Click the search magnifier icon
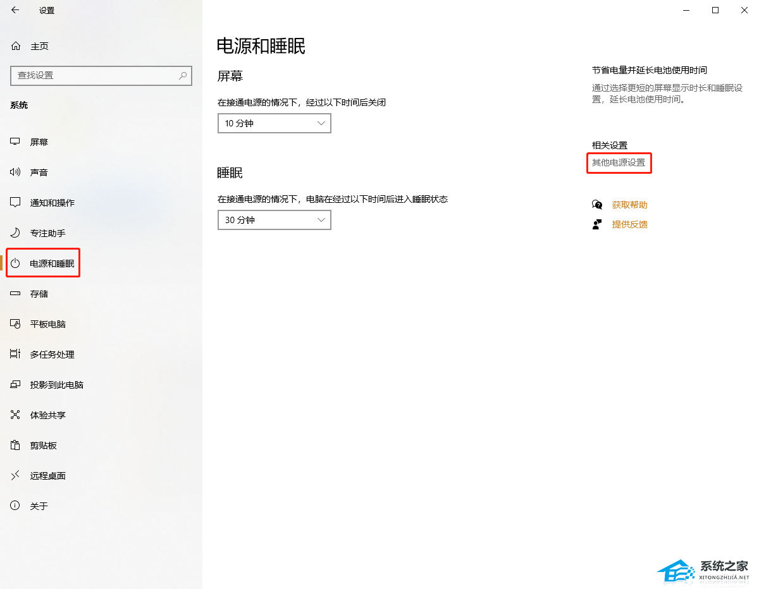The image size is (759, 589). click(x=183, y=75)
